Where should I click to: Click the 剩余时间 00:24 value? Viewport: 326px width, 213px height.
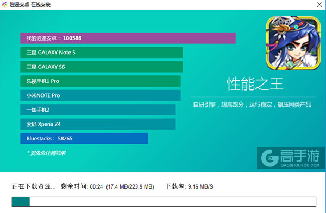coord(81,186)
